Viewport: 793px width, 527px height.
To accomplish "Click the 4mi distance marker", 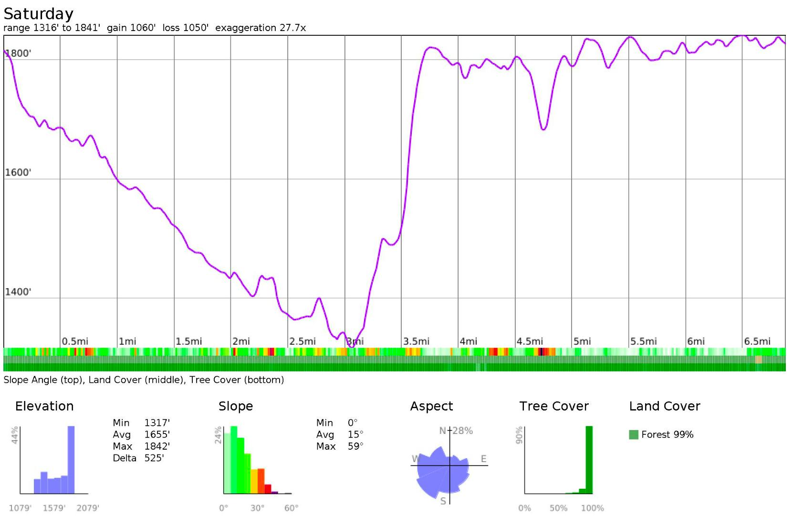I will click(469, 341).
